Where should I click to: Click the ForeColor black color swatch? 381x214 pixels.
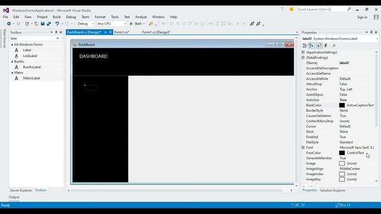pos(342,153)
